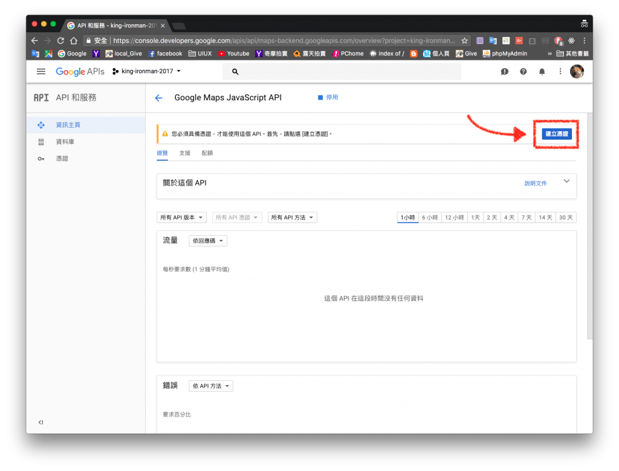
Task: Close the API 和服務 browser tab
Action: tap(163, 25)
